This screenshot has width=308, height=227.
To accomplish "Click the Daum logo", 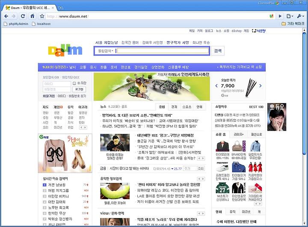I will 65,50.
